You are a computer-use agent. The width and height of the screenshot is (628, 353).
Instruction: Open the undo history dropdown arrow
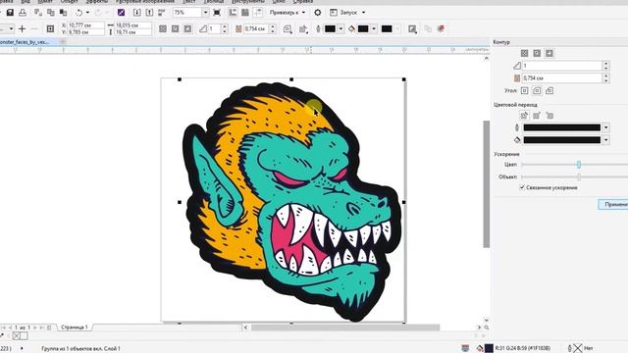87,13
